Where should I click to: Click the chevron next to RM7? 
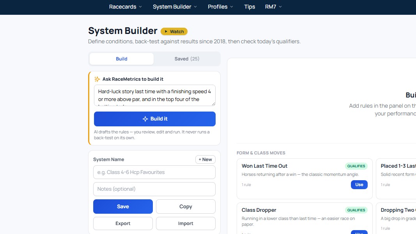(280, 7)
